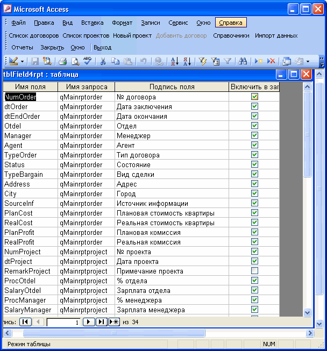The height and width of the screenshot is (351, 327).
Task: Sort ascending with the А-Я icon
Action: (174, 61)
